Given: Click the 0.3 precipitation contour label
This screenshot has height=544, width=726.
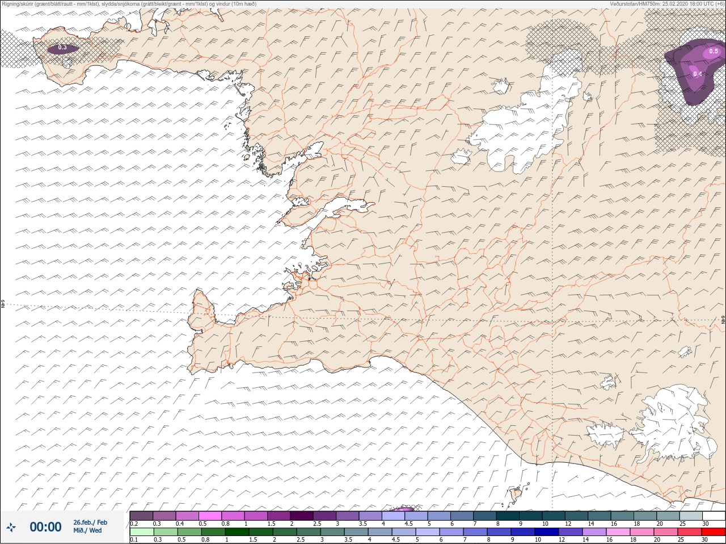Looking at the screenshot, I should coord(62,48).
